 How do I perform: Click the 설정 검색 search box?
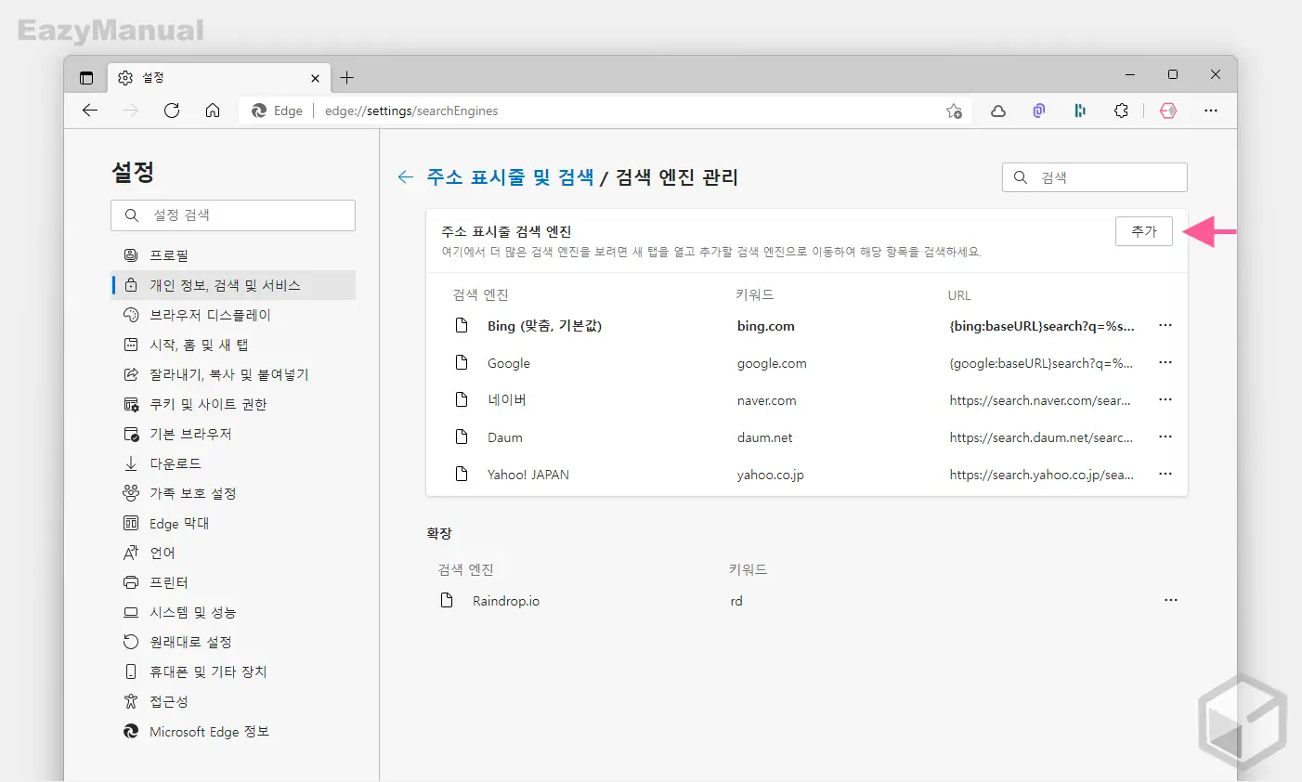point(233,215)
